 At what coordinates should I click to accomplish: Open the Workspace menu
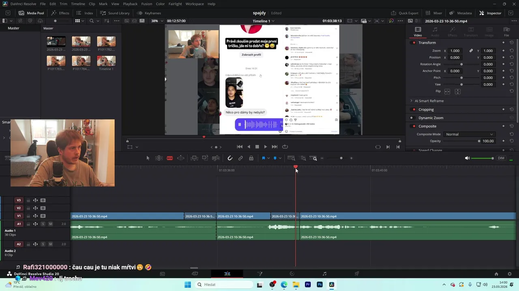pos(195,4)
